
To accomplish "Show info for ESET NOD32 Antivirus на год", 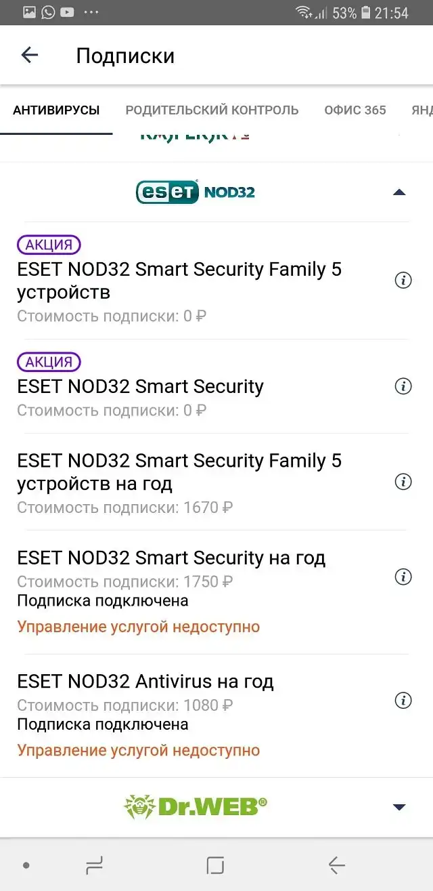I will click(403, 700).
